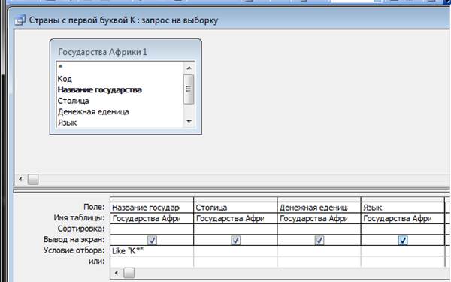
Task: Uncheck Вывод на экран for Столица column
Action: click(236, 240)
